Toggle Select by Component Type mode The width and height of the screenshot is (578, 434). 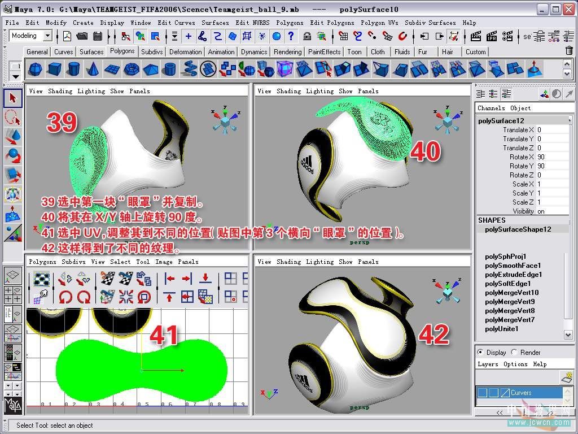pyautogui.click(x=156, y=36)
